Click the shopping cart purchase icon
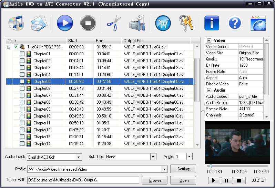 (x=163, y=23)
